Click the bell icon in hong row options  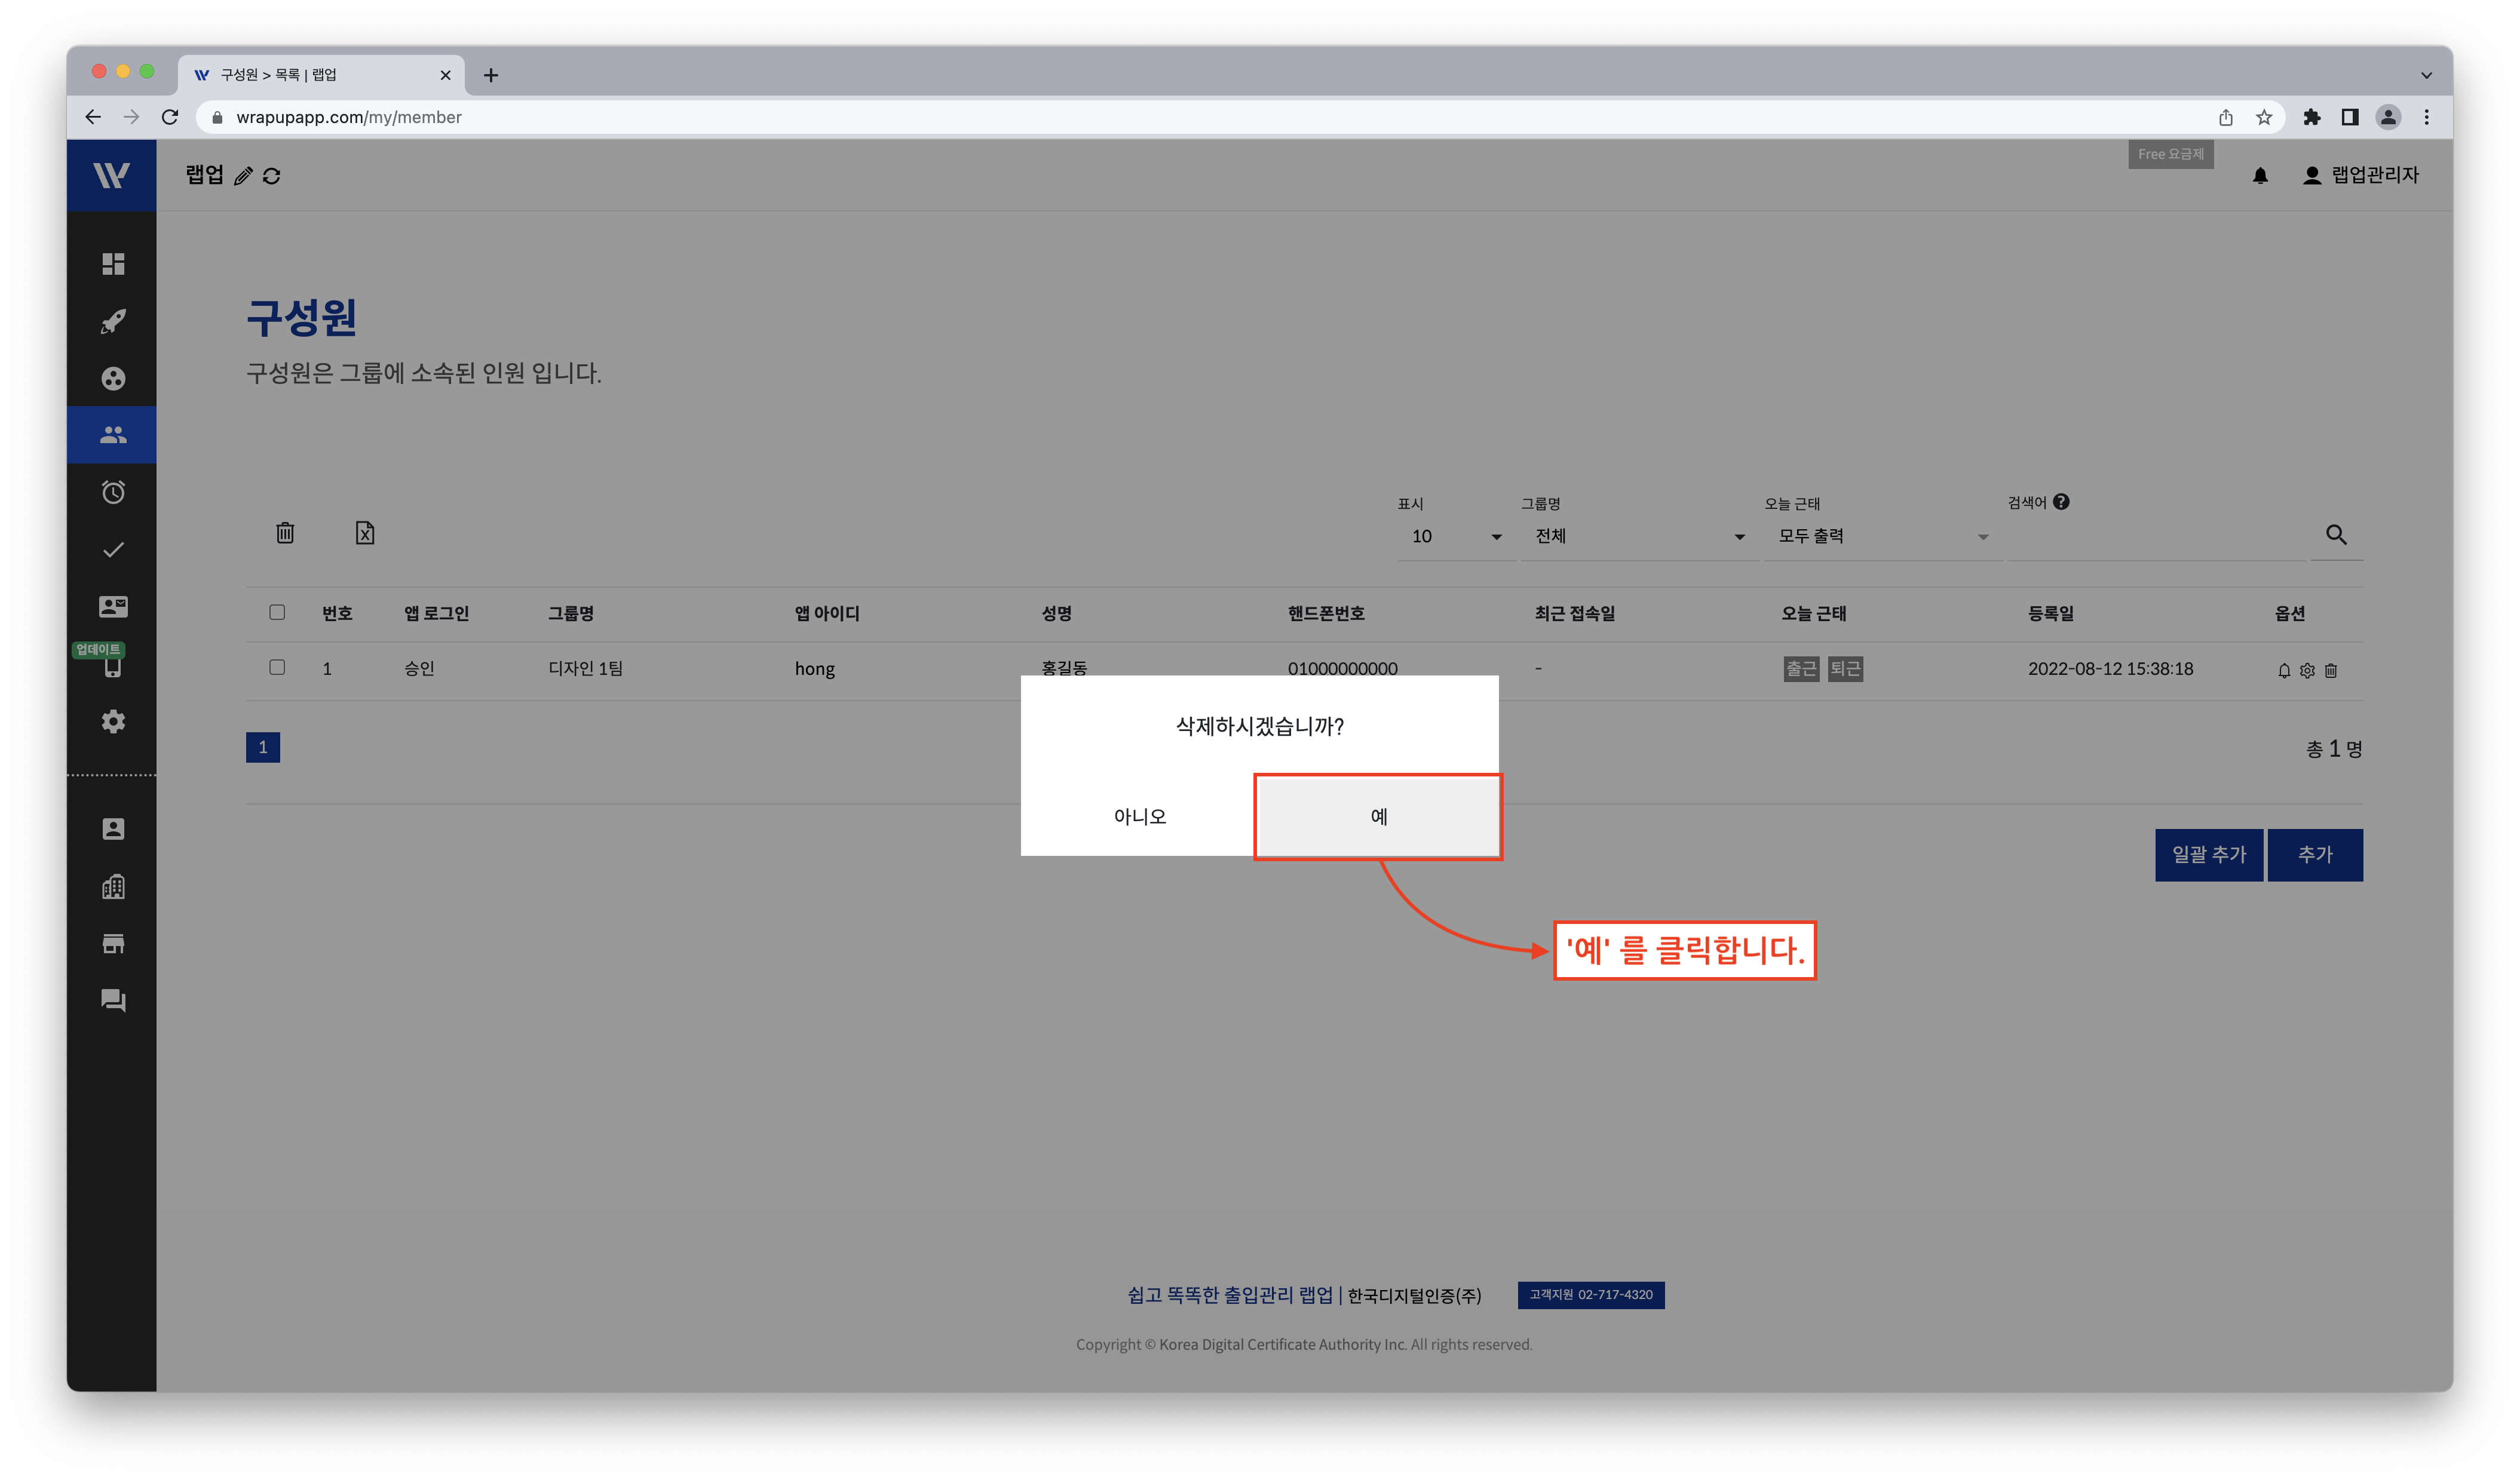click(2284, 671)
